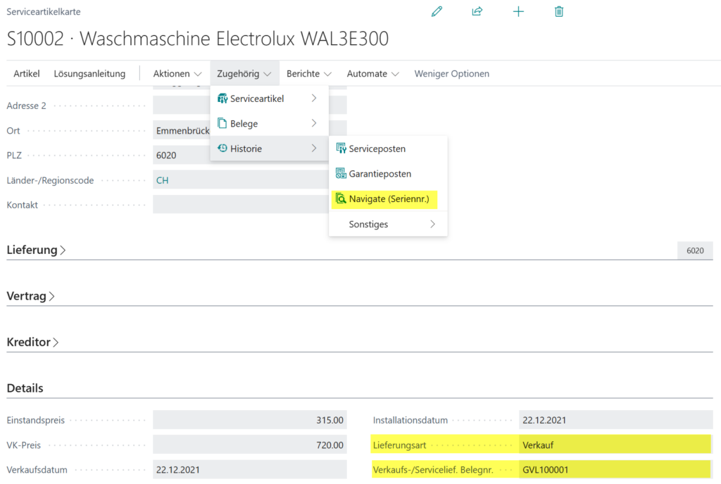The image size is (721, 484).
Task: Click the pencil edit icon
Action: (437, 11)
